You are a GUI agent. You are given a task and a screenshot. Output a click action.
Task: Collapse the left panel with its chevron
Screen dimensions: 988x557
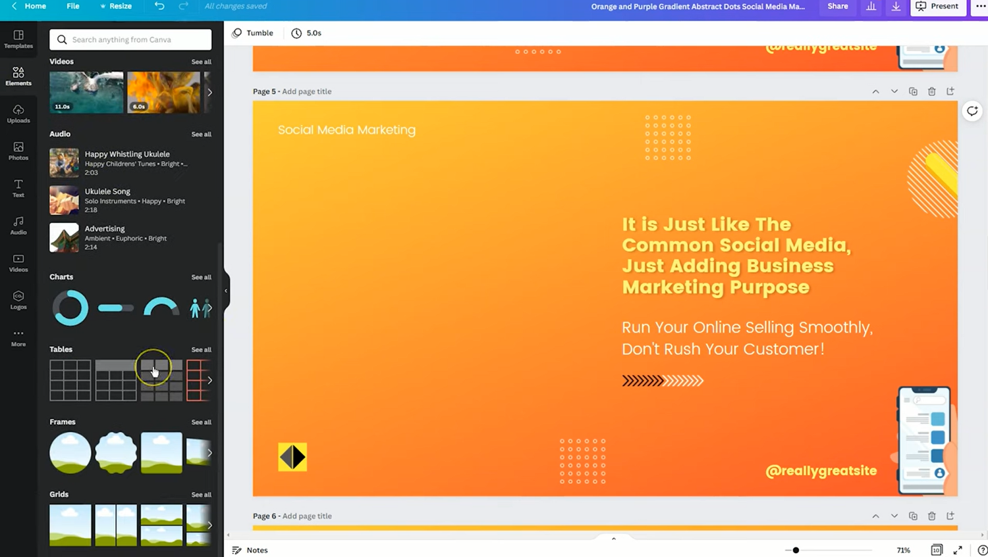[x=227, y=289]
